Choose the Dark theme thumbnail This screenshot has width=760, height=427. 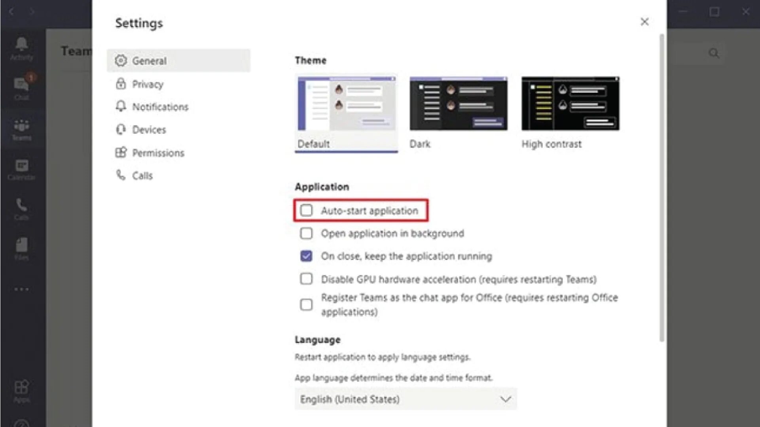(x=459, y=104)
